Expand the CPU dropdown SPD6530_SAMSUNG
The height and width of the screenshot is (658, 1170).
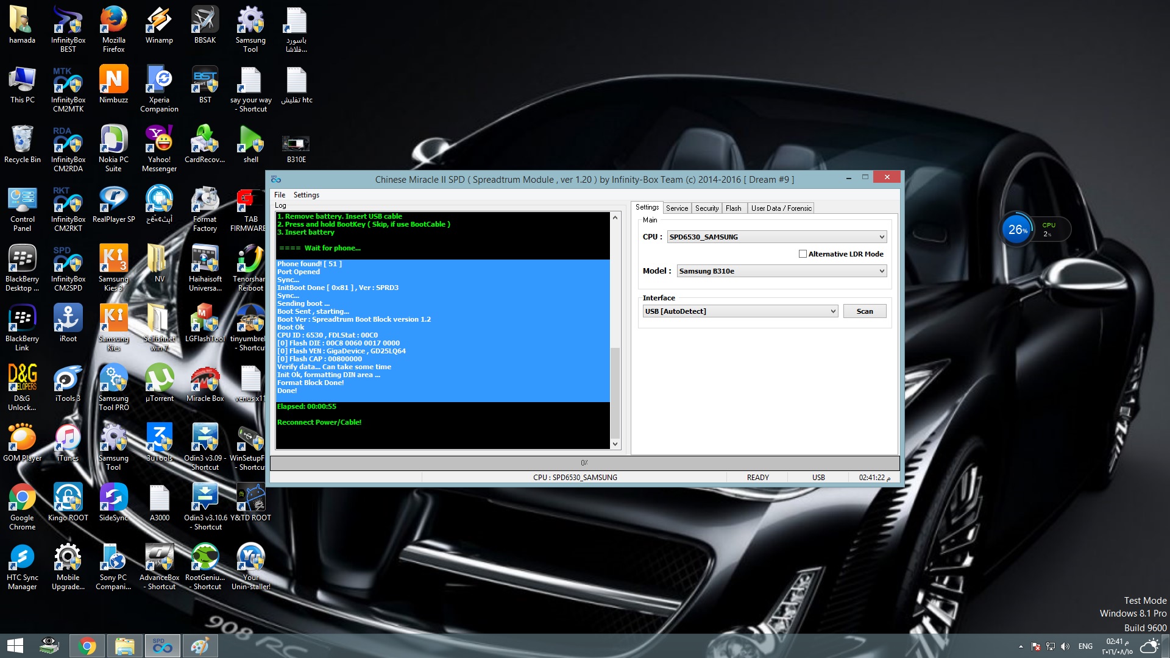[881, 237]
